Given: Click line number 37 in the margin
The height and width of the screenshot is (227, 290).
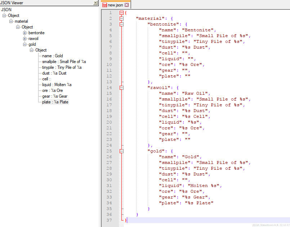Looking at the screenshot, I should (110, 220).
